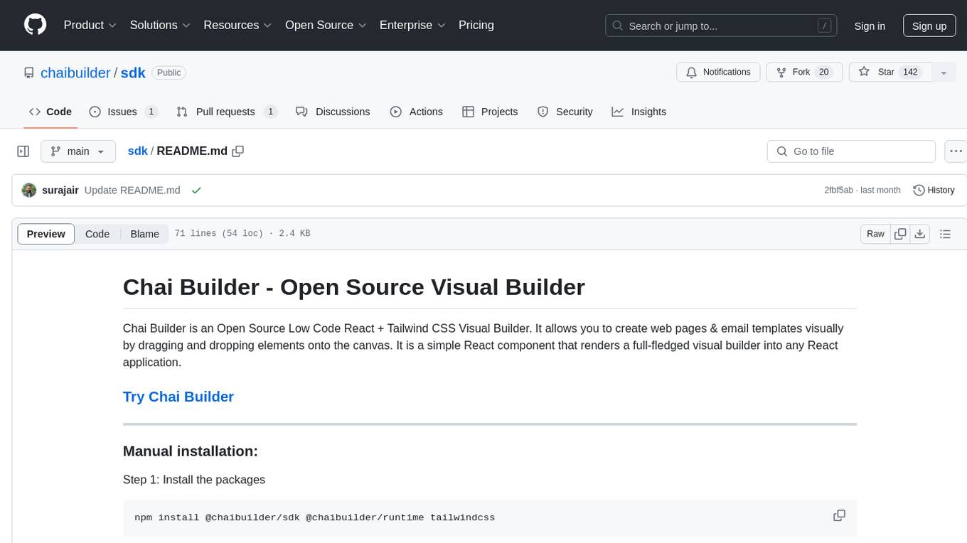Show commit status check mark details
Viewport: 967px width, 543px height.
(196, 190)
